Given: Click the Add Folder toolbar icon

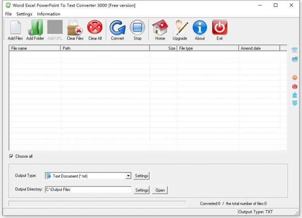Looking at the screenshot, I should [x=35, y=29].
